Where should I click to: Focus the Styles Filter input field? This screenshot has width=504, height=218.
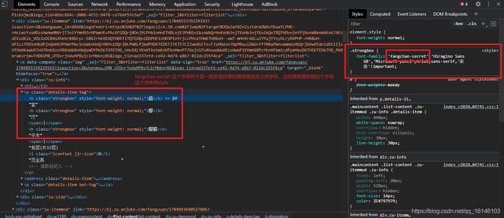click(400, 24)
